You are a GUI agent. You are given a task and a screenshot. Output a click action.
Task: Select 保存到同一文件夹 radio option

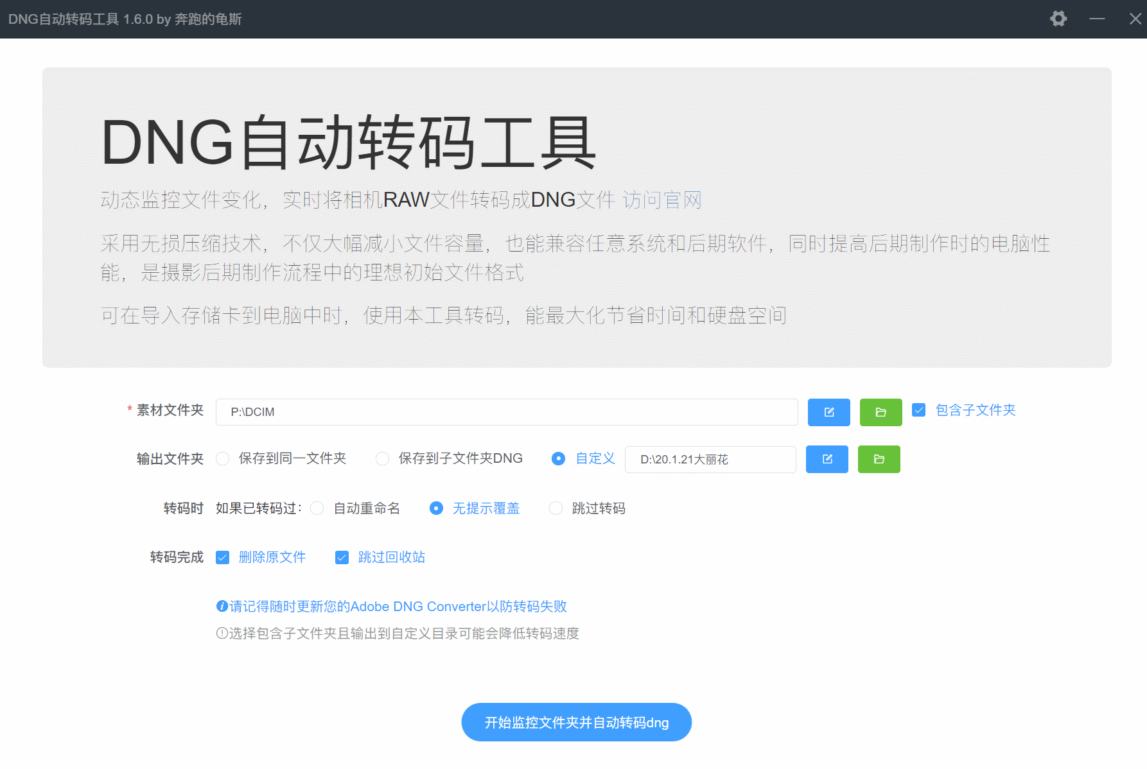[223, 458]
